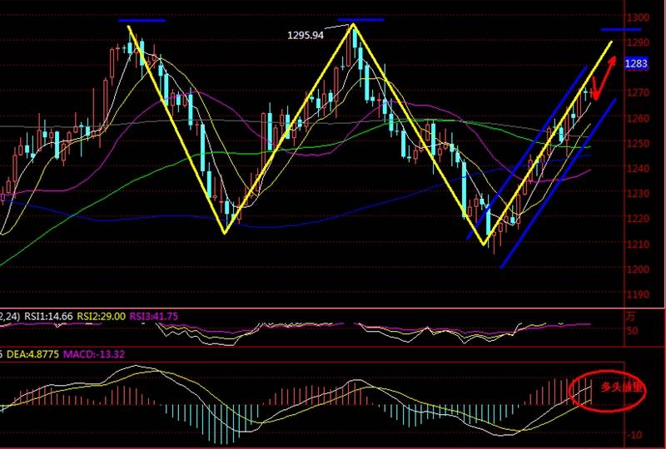This screenshot has height=449, width=666.
Task: Click the 1300 price axis label
Action: 638,17
